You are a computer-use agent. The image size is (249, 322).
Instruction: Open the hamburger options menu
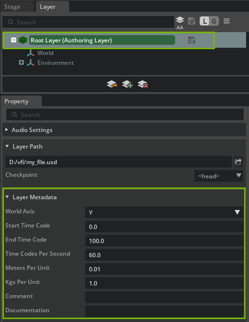click(227, 21)
